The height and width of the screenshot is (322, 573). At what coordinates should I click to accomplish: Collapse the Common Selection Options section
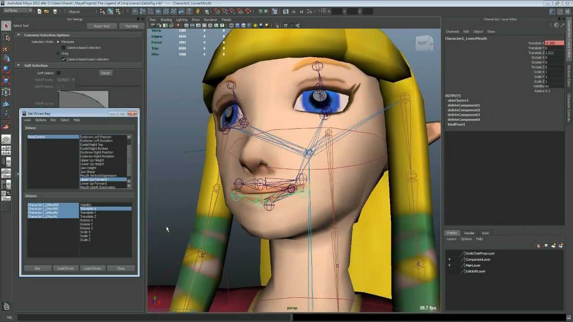[x=19, y=35]
